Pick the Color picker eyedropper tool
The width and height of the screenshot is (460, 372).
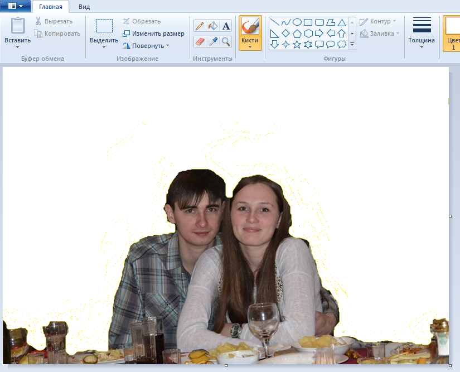pos(212,41)
